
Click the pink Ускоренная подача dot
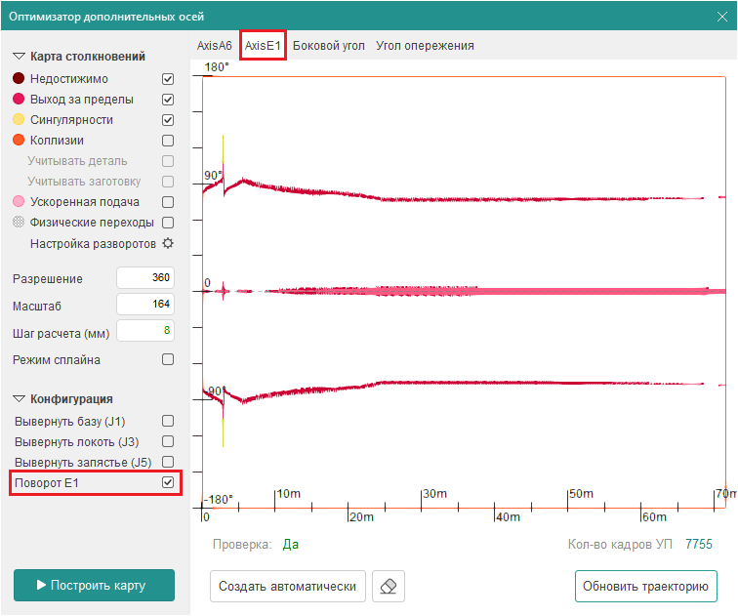[19, 202]
